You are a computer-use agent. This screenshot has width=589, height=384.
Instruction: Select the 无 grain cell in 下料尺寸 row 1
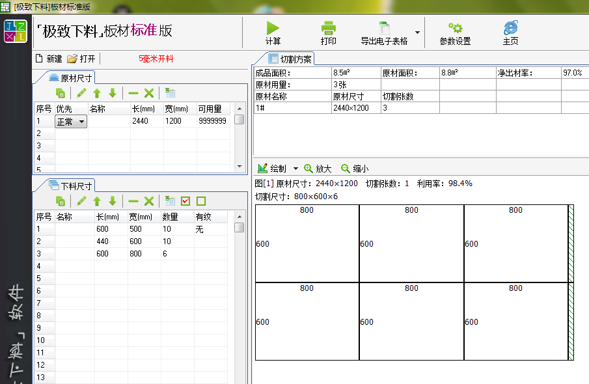tap(211, 229)
